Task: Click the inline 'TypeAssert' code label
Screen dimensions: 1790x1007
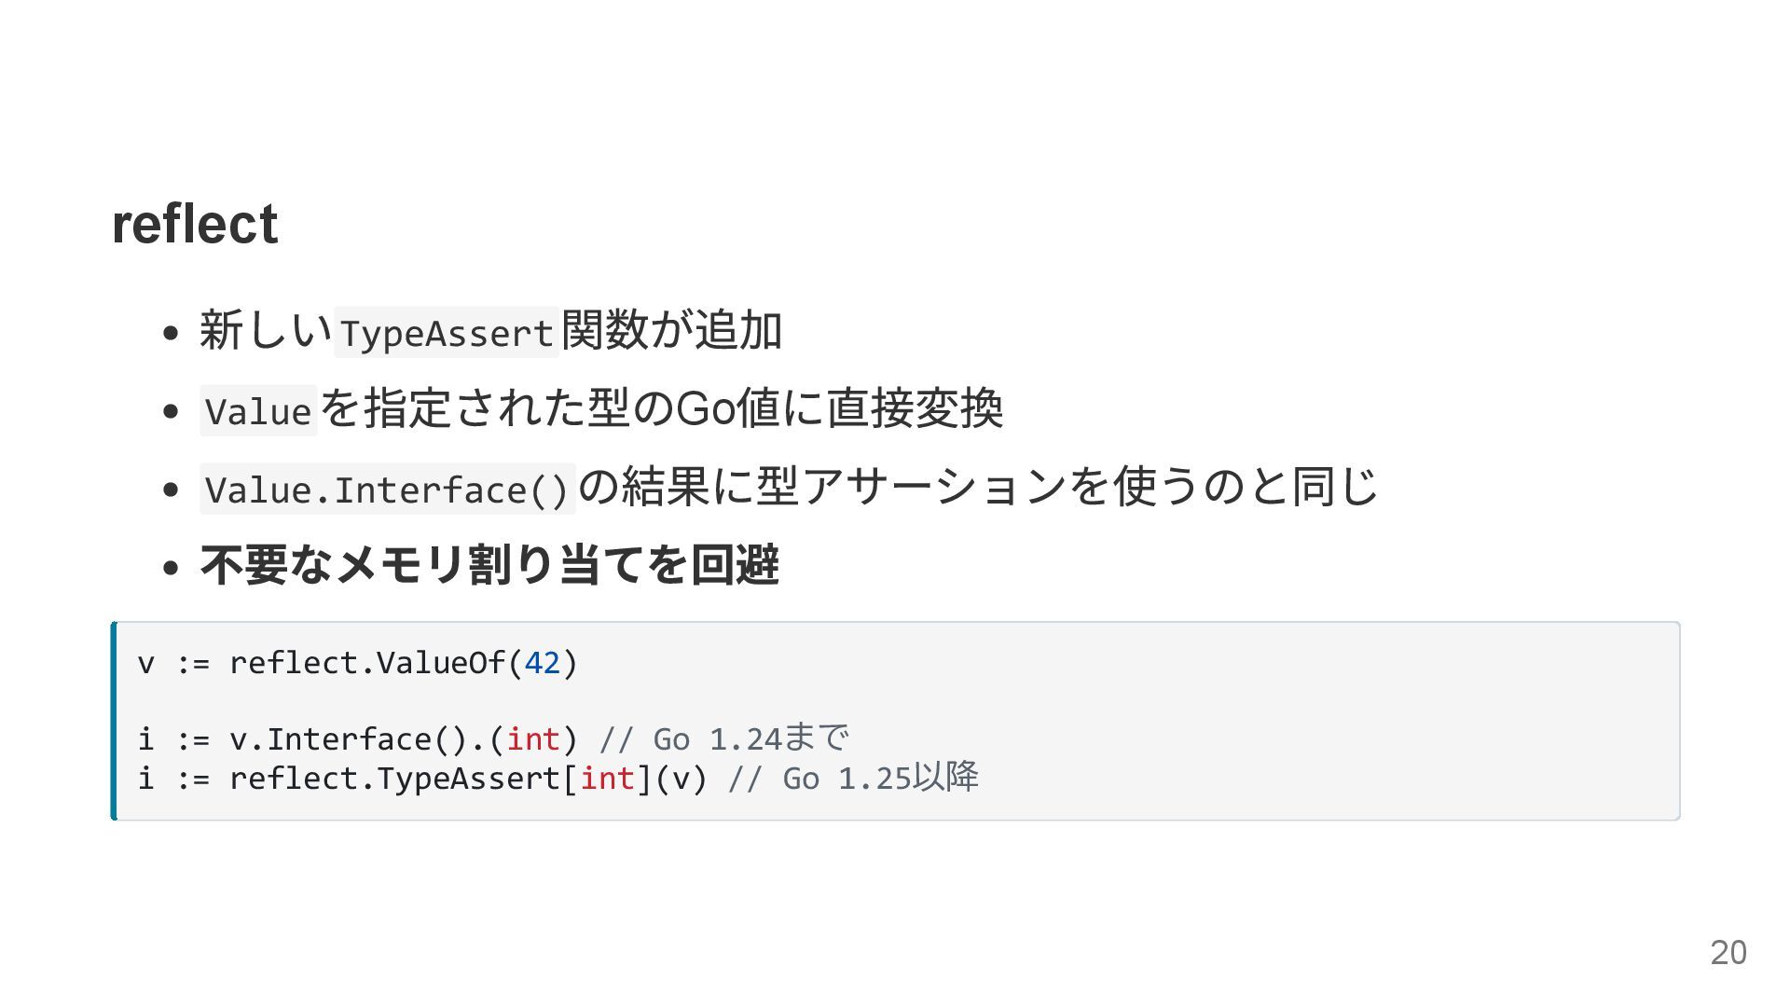Action: coord(447,333)
